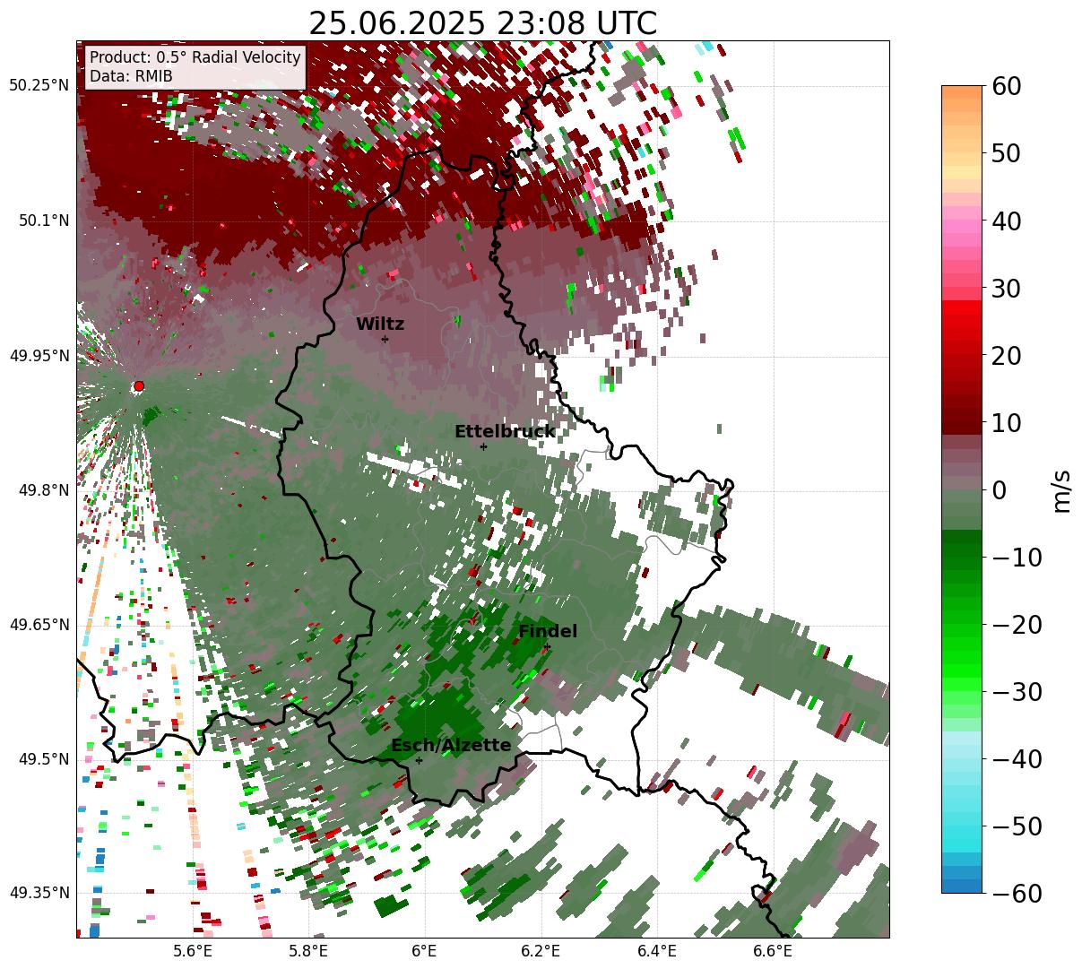1082x969 pixels.
Task: Click the colorbar tick label 20
Action: (1007, 356)
